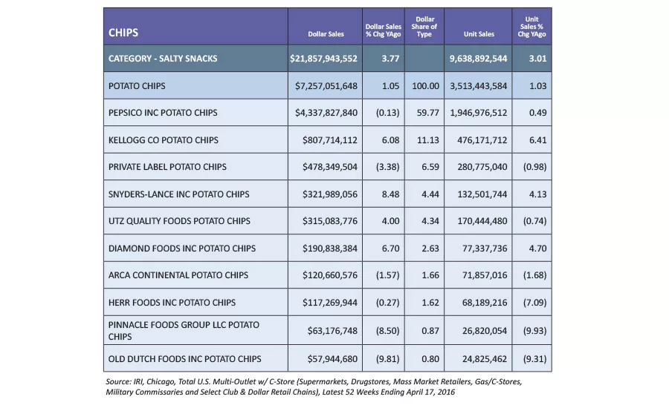Select SNYDERS-LANCE INC POTATO CHIPS label
Screen dimensions: 669x408
point(178,194)
